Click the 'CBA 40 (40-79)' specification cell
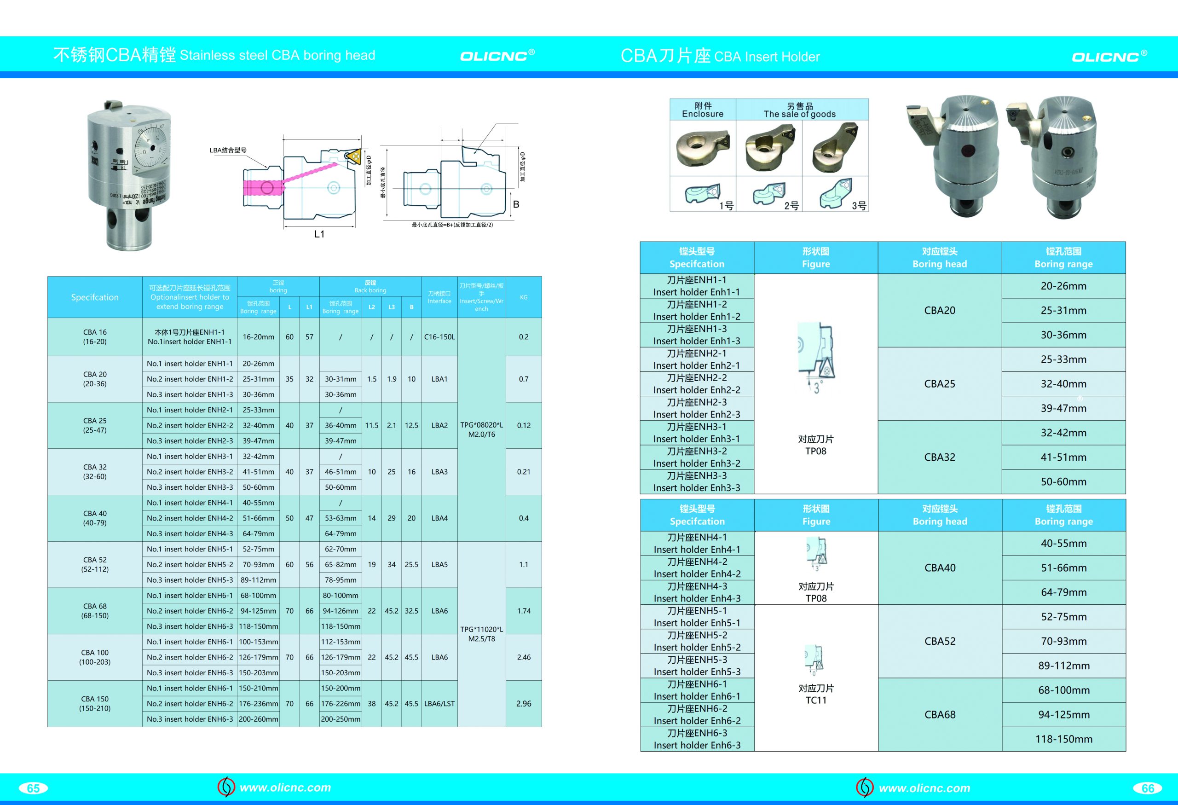1178x805 pixels. pyautogui.click(x=95, y=518)
